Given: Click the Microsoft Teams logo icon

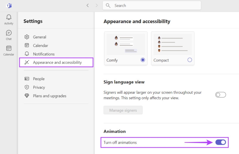Looking at the screenshot, I should pos(9,6).
